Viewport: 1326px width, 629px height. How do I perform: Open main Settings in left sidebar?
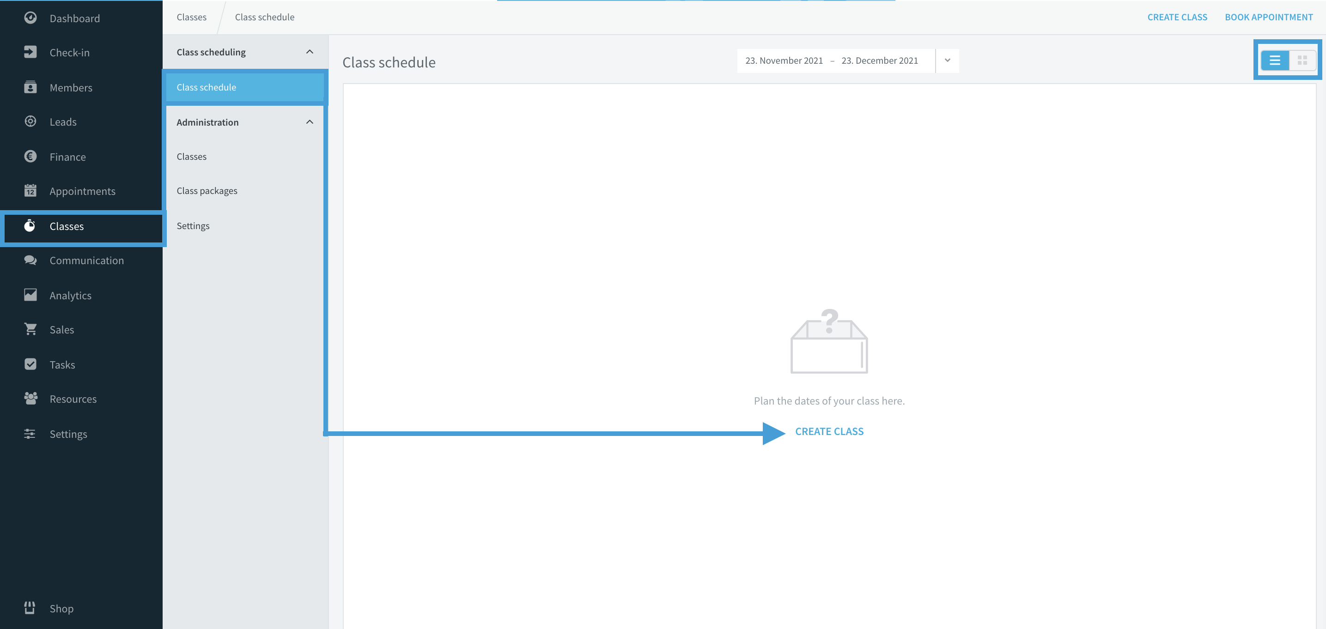coord(68,434)
